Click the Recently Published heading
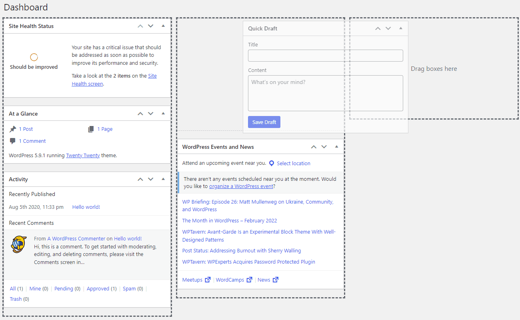This screenshot has width=520, height=320. coord(32,194)
